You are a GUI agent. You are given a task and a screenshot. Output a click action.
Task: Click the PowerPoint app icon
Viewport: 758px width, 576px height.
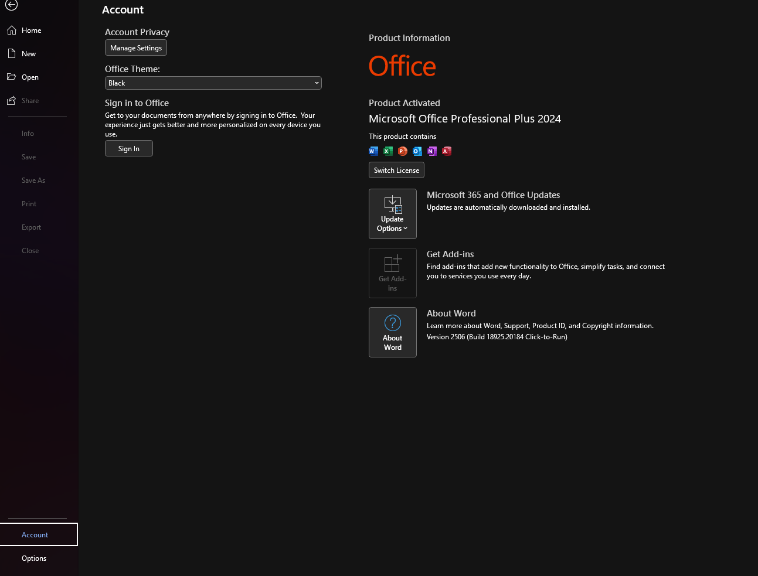point(403,151)
